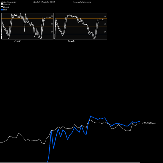Click the Slow D legend swatch
The height and width of the screenshot is (163, 163).
(x=2, y=4)
